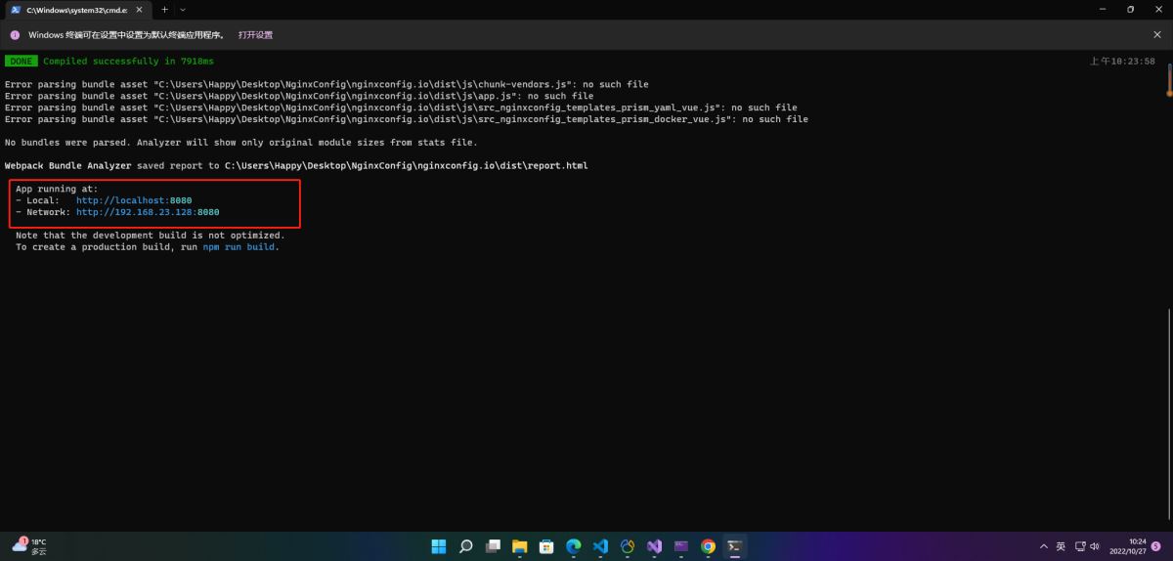
Task: Open the volume control in system tray
Action: tap(1095, 546)
